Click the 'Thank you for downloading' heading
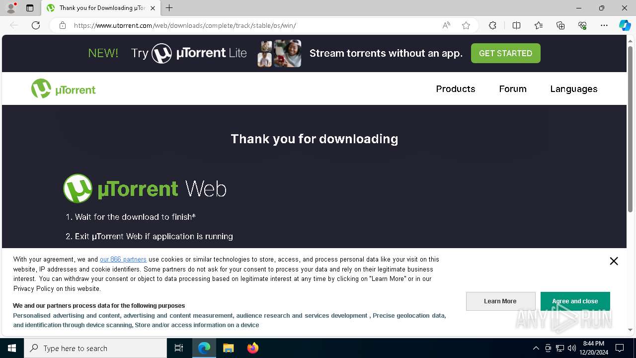 click(315, 139)
